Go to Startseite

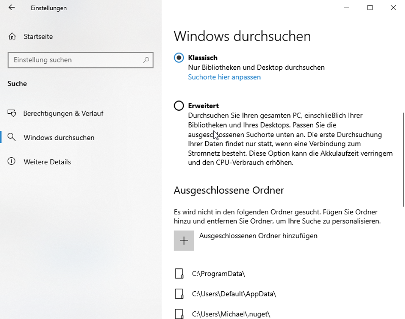tap(38, 37)
